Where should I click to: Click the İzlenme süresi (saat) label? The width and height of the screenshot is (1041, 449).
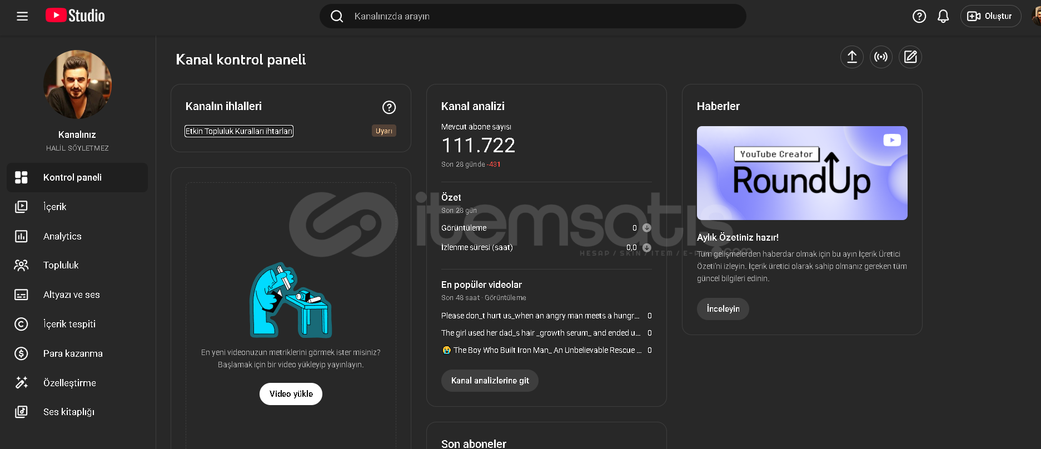click(x=477, y=247)
